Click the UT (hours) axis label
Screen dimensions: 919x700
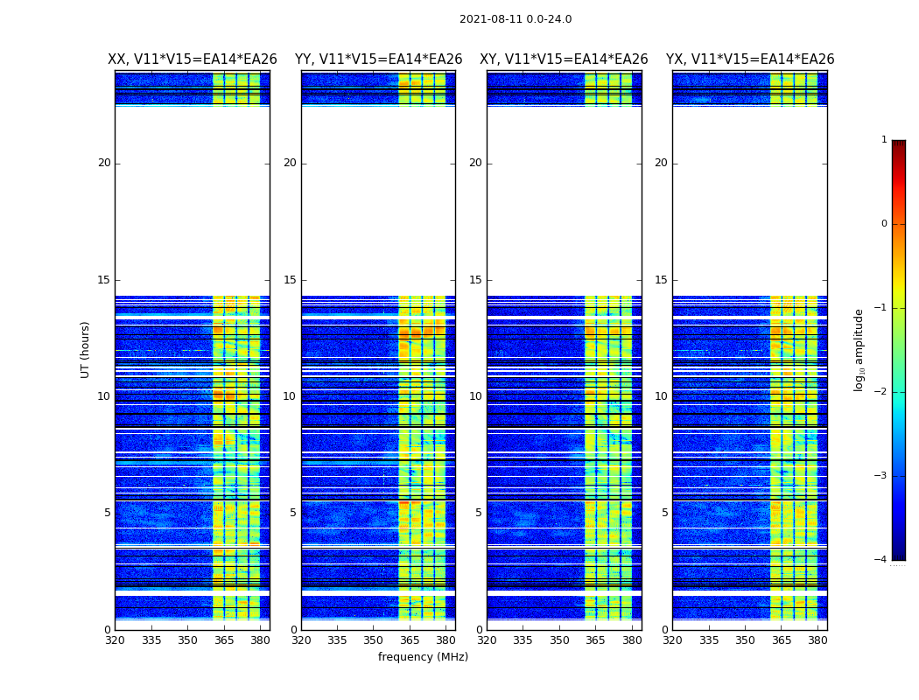coord(85,350)
